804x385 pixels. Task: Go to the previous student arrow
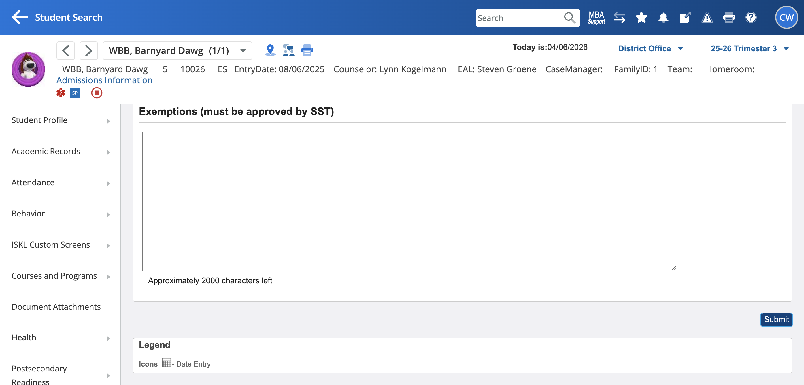tap(65, 50)
